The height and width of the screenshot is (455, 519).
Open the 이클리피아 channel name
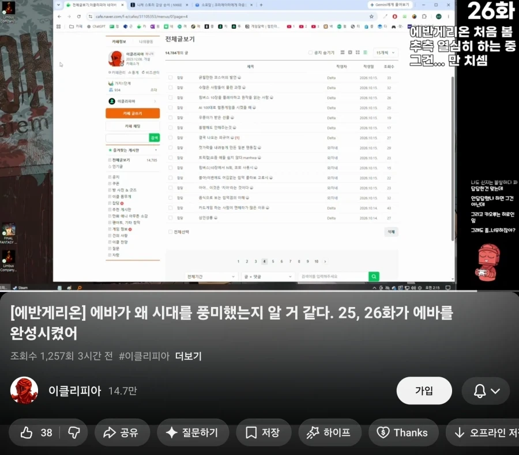tap(74, 391)
